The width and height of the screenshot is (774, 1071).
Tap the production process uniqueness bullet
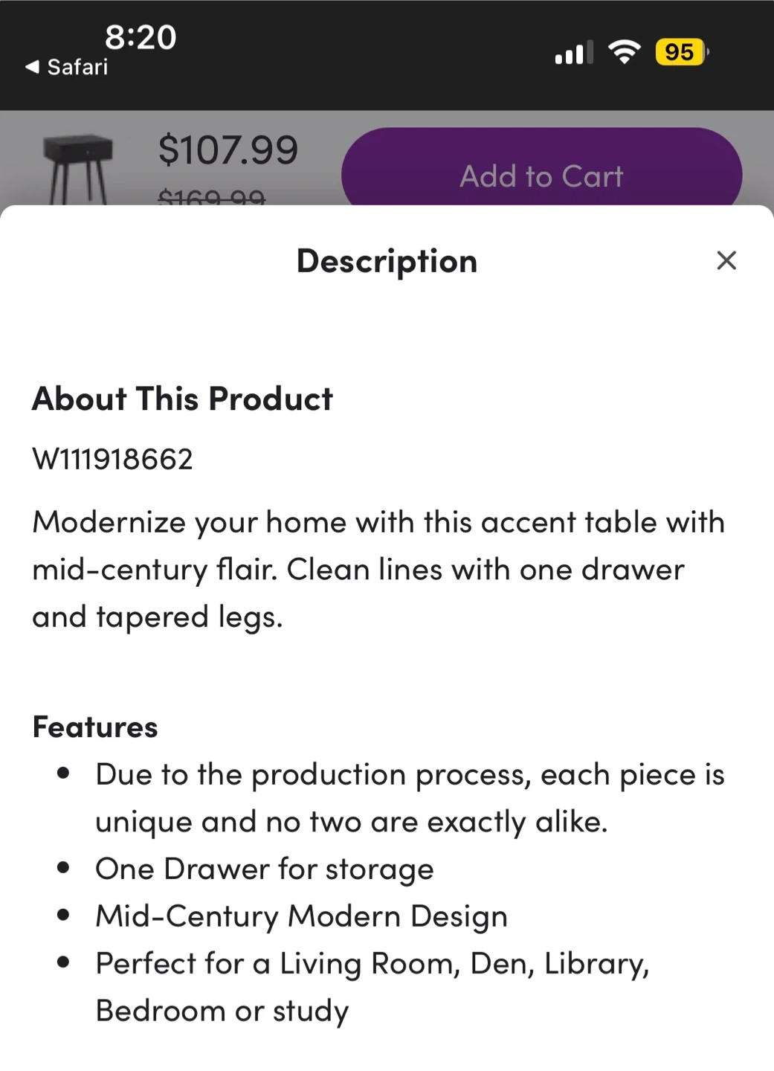409,797
